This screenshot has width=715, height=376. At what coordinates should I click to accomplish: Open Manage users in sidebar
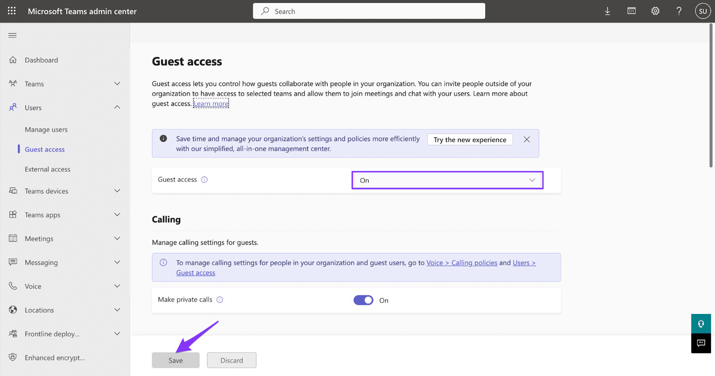46,130
